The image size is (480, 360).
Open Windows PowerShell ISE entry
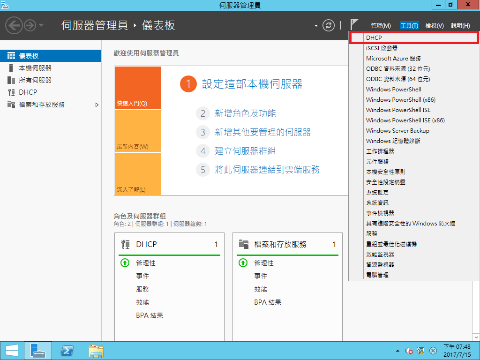pos(414,110)
